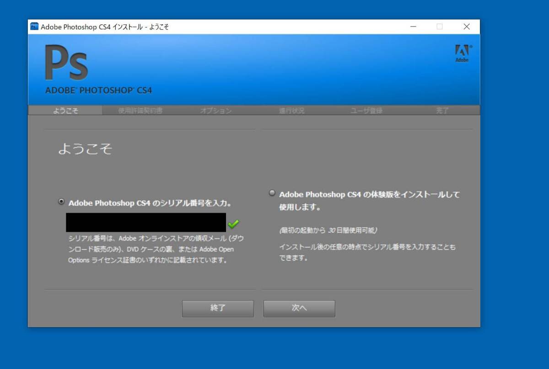Click the ようこそ step tab
549x369 pixels.
click(x=65, y=111)
